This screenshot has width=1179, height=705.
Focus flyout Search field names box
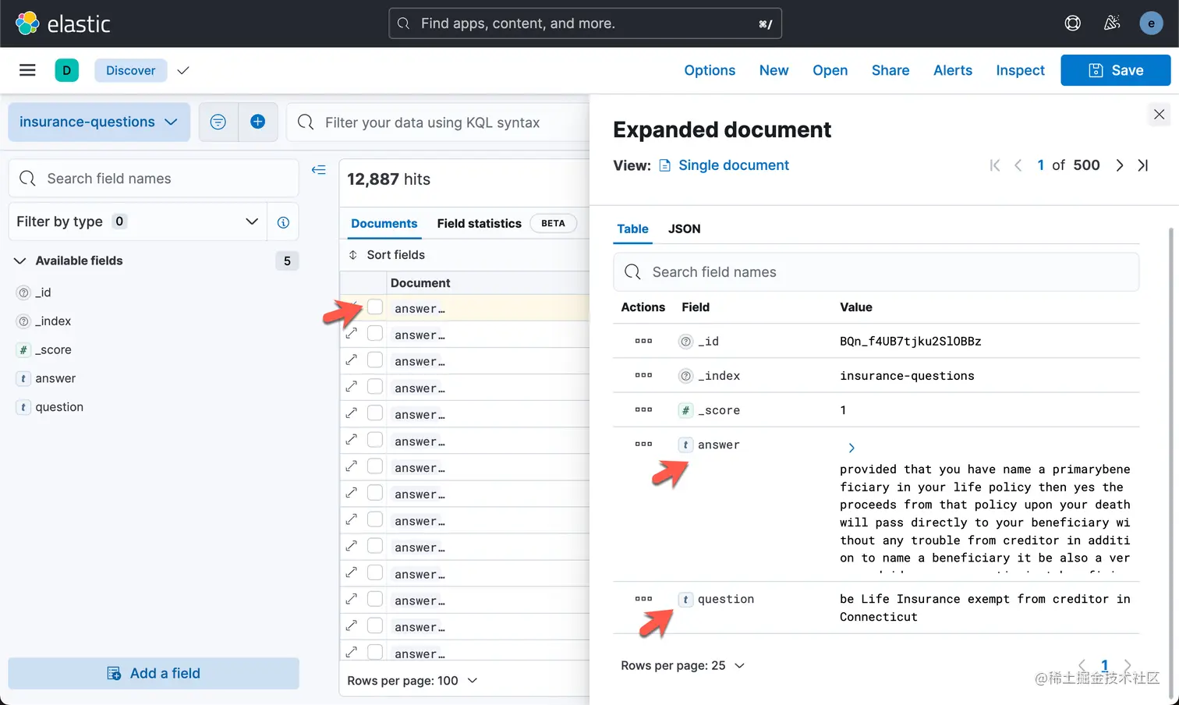click(x=876, y=272)
